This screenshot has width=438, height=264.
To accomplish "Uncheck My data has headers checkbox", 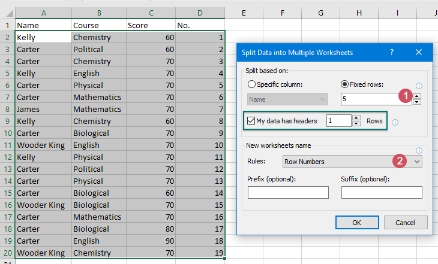I will click(x=251, y=120).
